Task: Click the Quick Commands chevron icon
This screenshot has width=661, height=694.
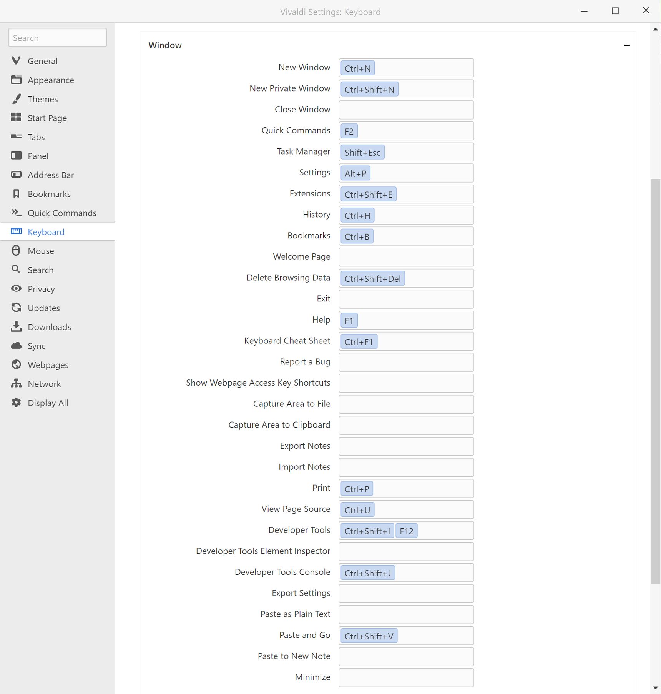Action: point(16,213)
